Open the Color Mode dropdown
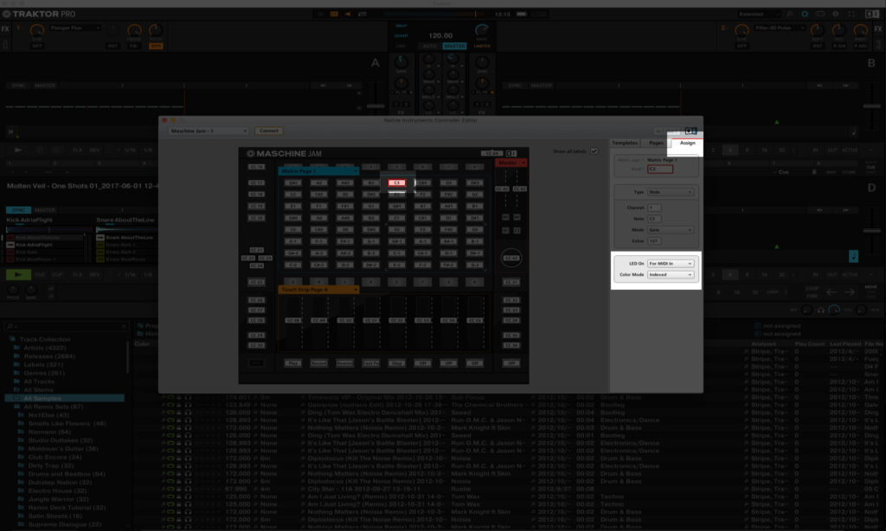Image resolution: width=886 pixels, height=531 pixels. [671, 274]
